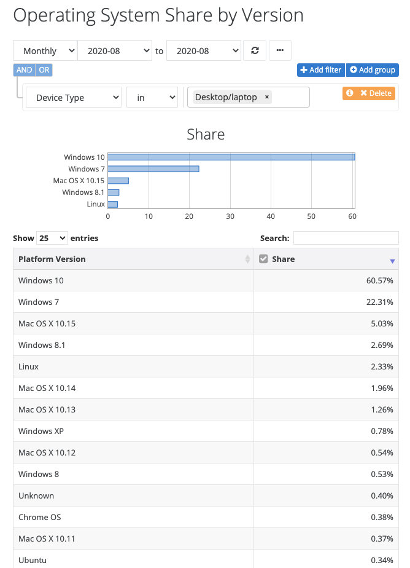Click the Share chart title

pyautogui.click(x=206, y=135)
